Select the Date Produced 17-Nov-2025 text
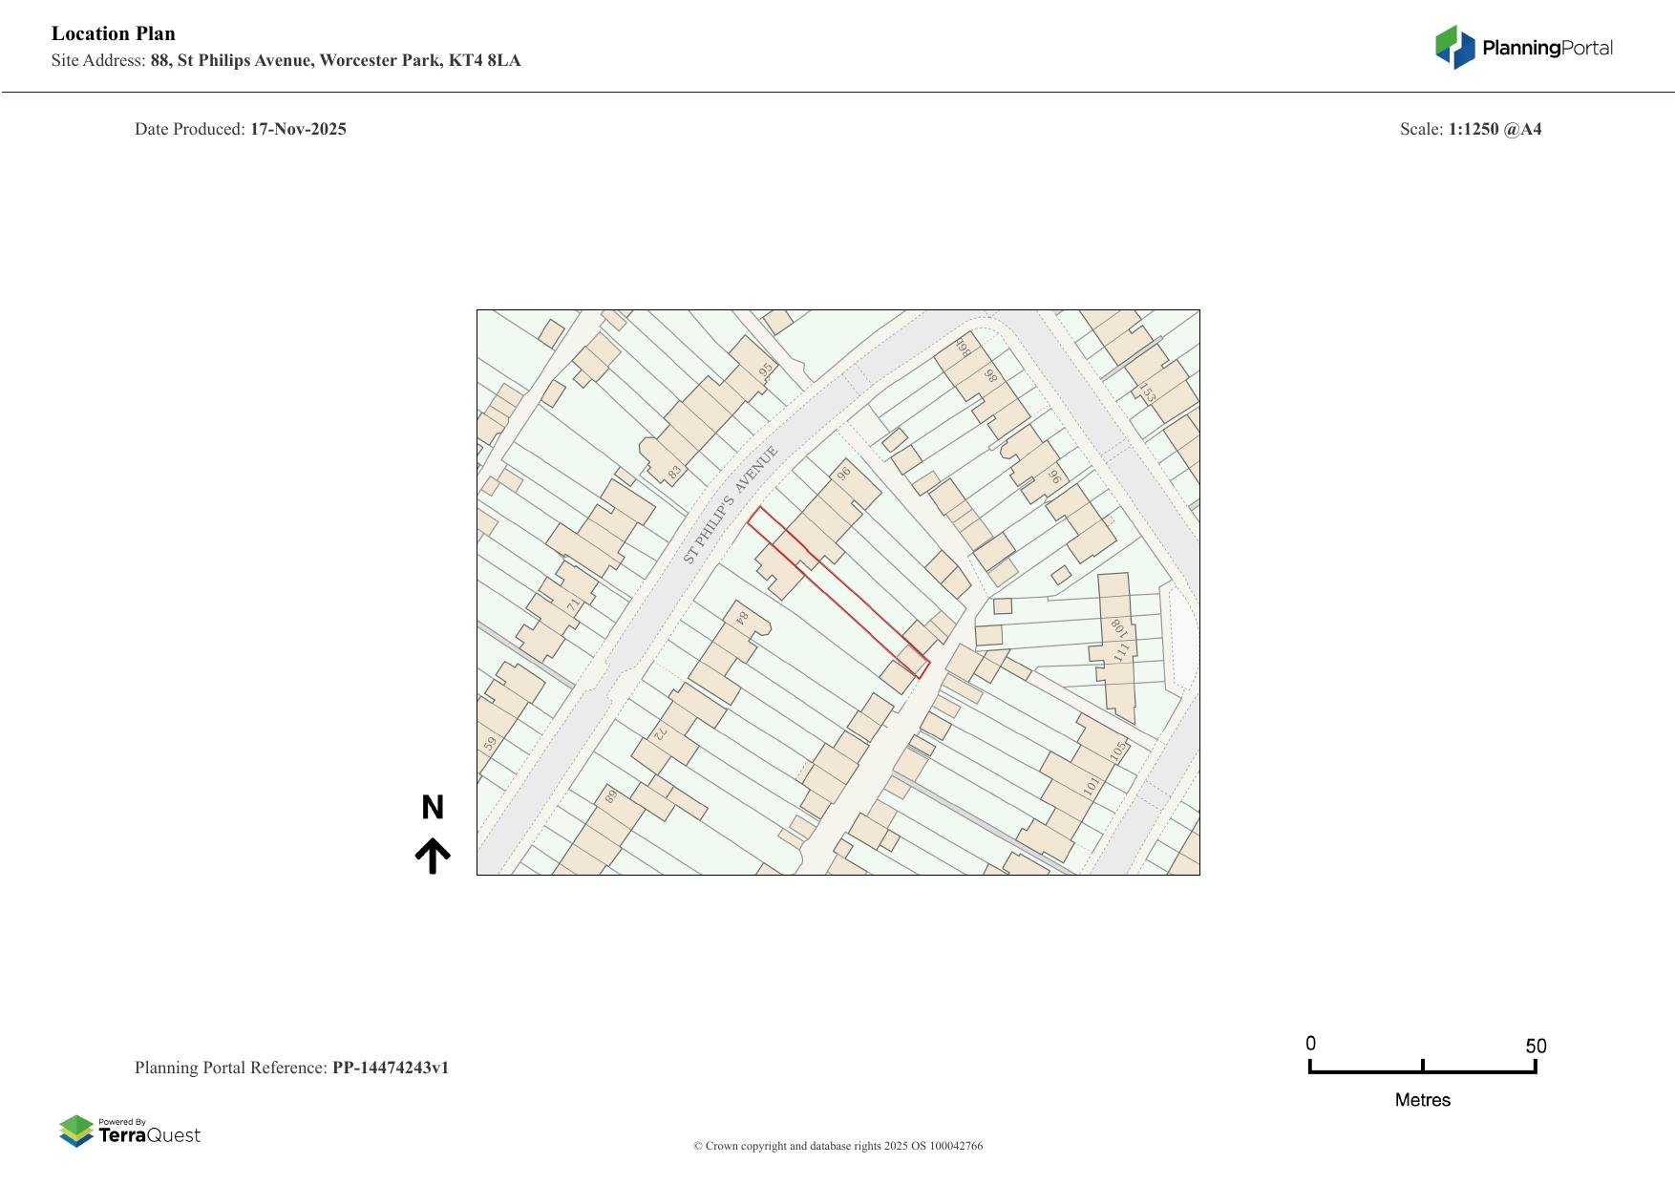Viewport: 1675px width, 1185px height. tap(241, 128)
